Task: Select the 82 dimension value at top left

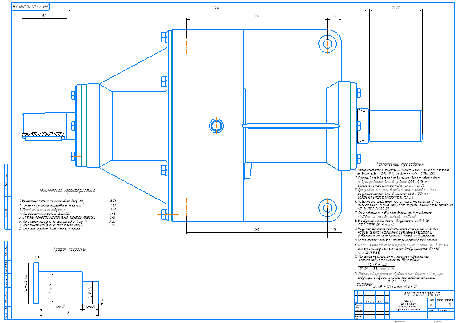Action: (44, 16)
